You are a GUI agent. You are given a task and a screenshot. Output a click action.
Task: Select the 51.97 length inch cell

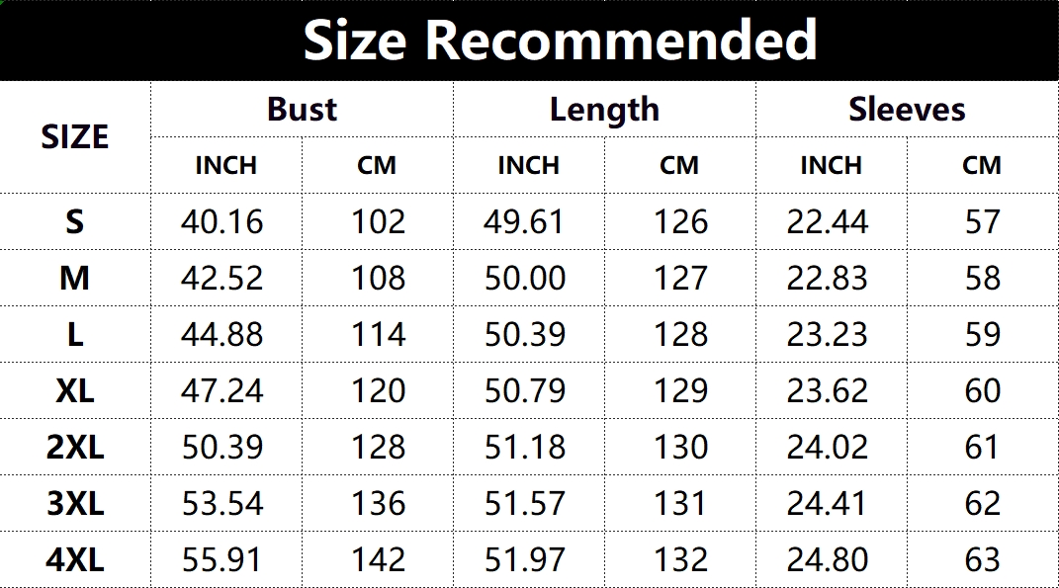click(x=525, y=559)
